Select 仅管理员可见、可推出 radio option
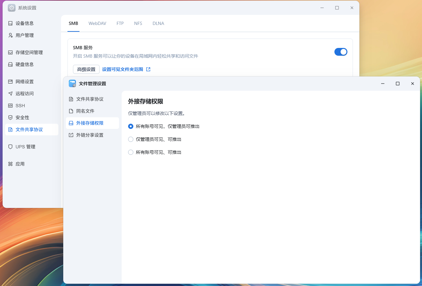 (131, 139)
